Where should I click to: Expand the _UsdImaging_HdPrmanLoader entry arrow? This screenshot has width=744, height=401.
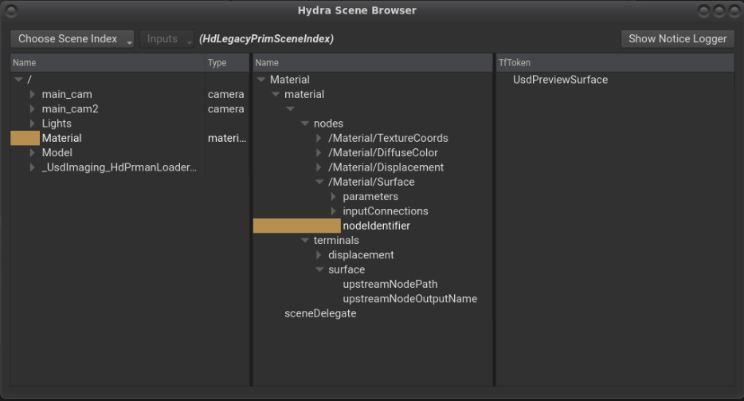[33, 167]
